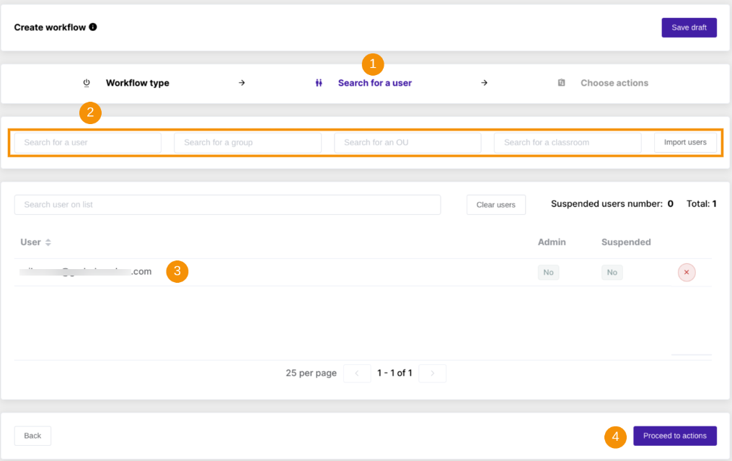Viewport: 732px width, 461px height.
Task: Sort the list by the User column arrows
Action: click(x=48, y=242)
